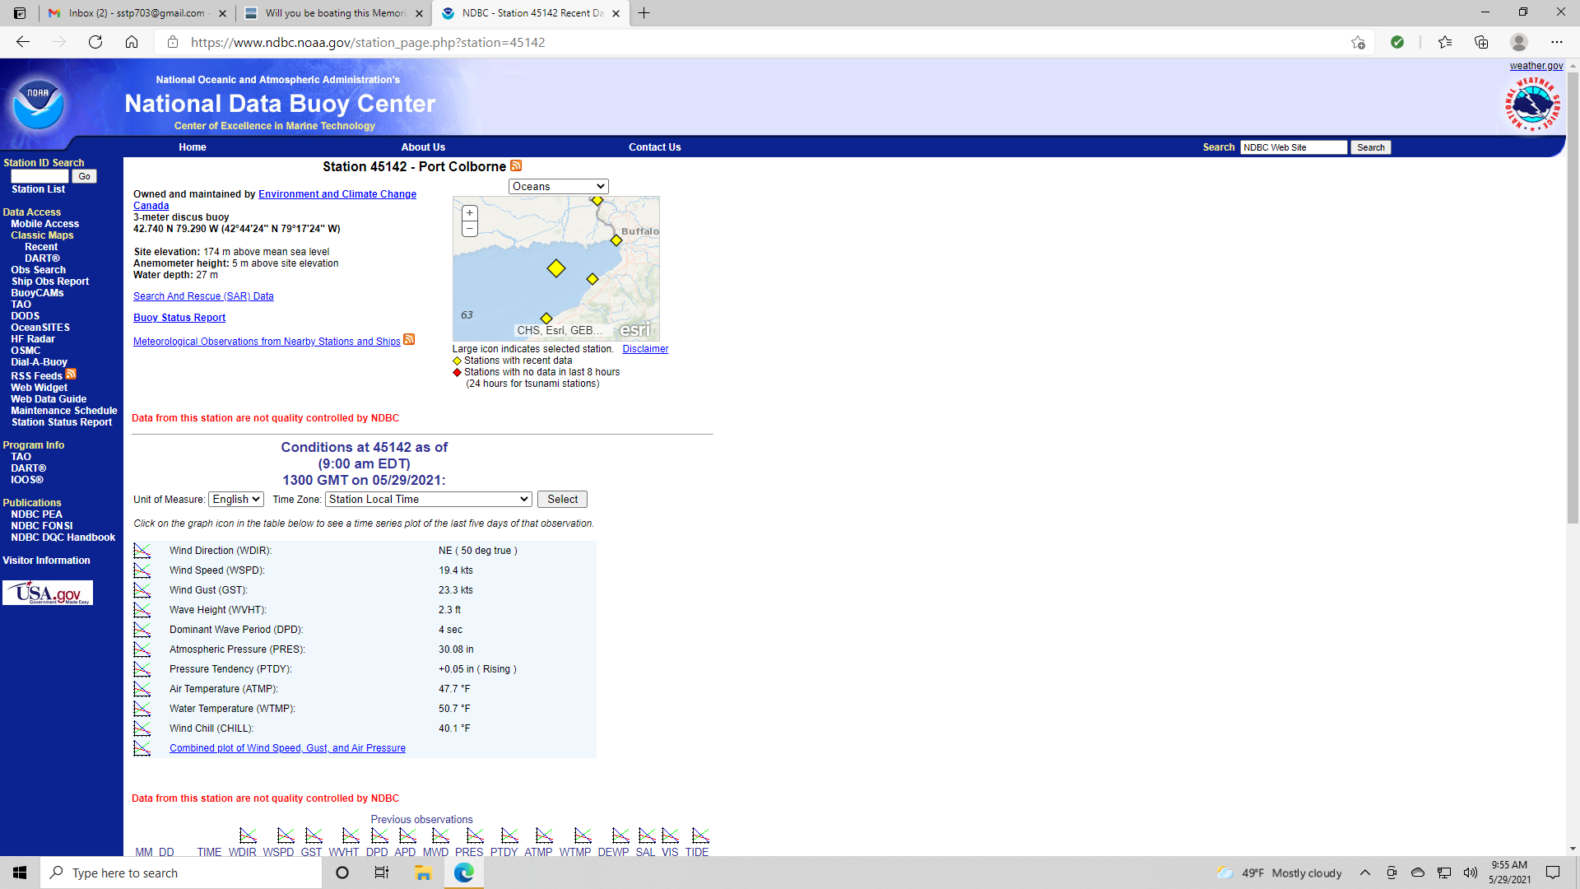
Task: Click the Station ID Search input field
Action: (39, 176)
